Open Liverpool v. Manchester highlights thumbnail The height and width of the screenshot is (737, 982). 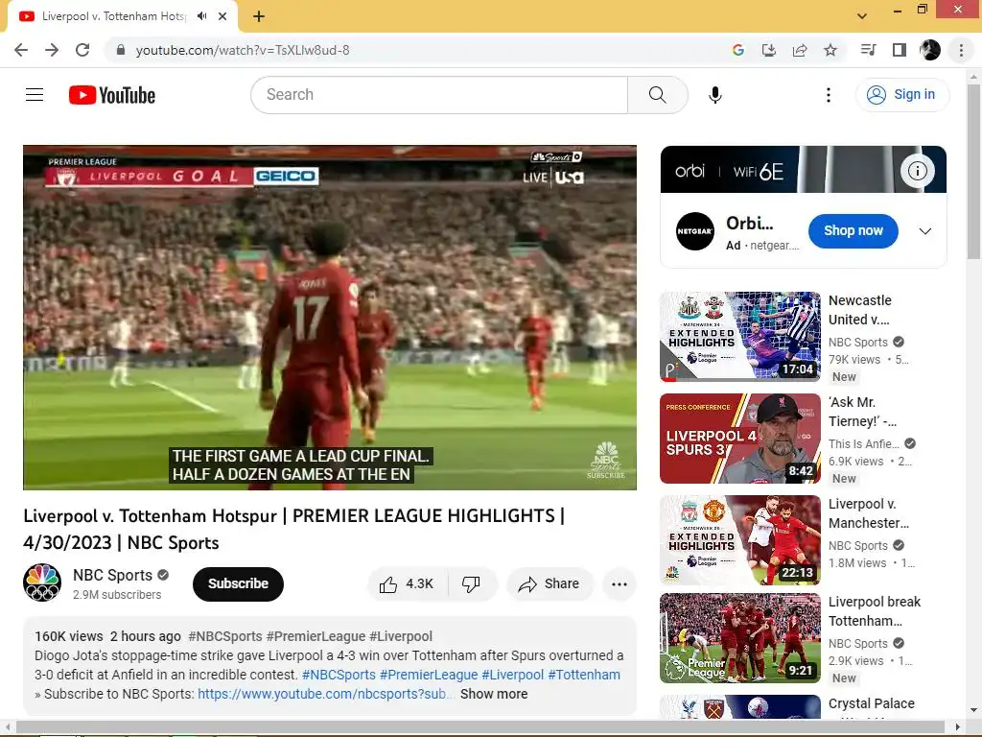click(740, 540)
